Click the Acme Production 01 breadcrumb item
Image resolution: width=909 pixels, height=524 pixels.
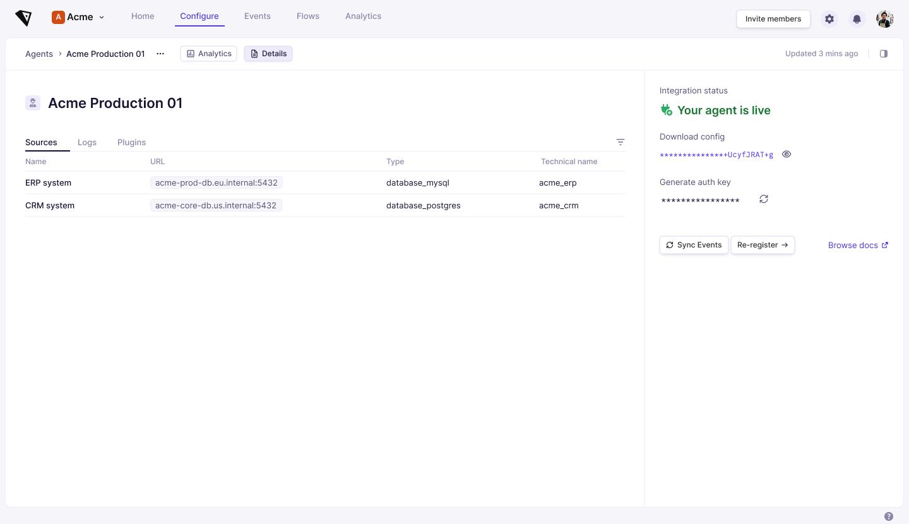coord(105,54)
